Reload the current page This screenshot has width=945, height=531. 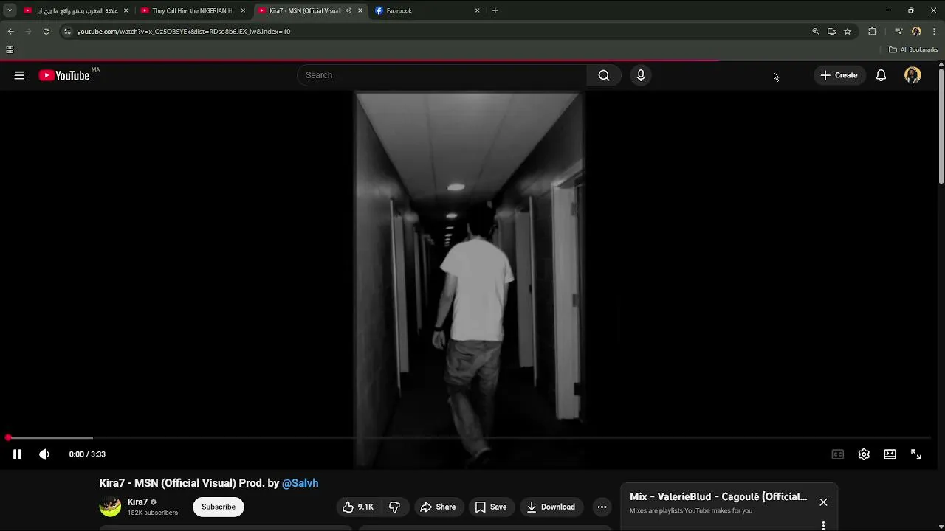[46, 31]
